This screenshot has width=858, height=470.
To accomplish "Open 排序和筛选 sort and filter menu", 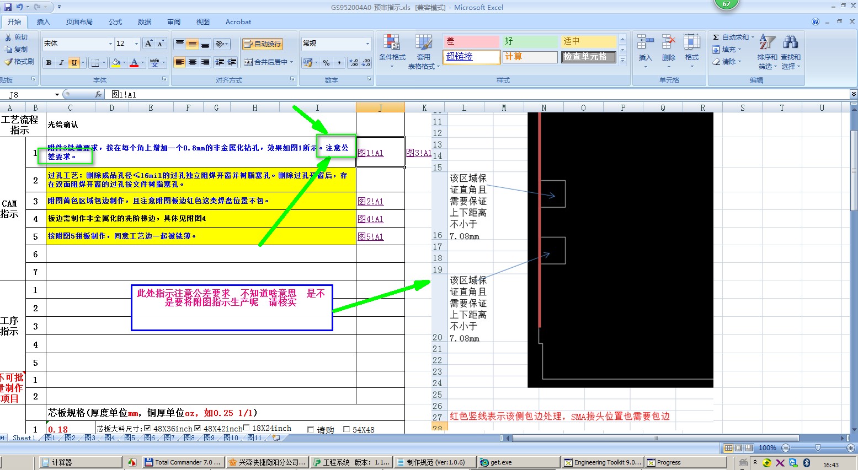I will pyautogui.click(x=768, y=52).
